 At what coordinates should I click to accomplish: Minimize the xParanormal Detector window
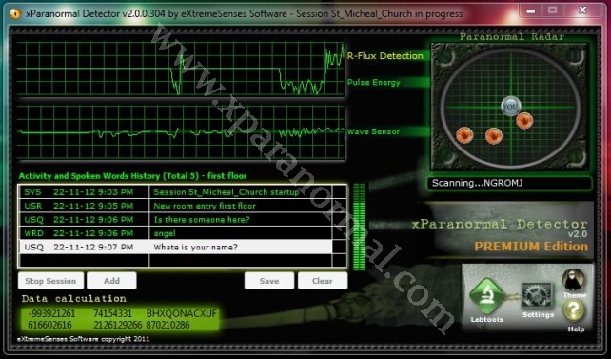530,10
